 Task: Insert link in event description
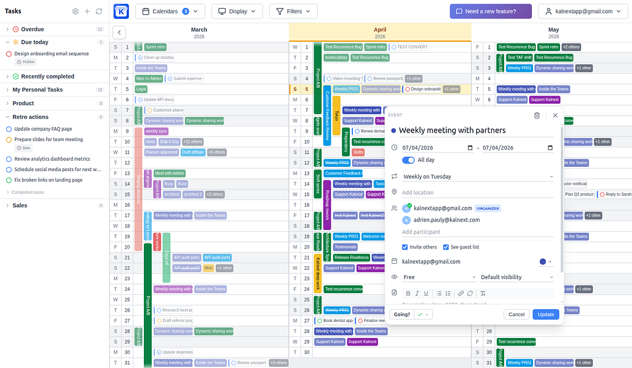pyautogui.click(x=460, y=293)
